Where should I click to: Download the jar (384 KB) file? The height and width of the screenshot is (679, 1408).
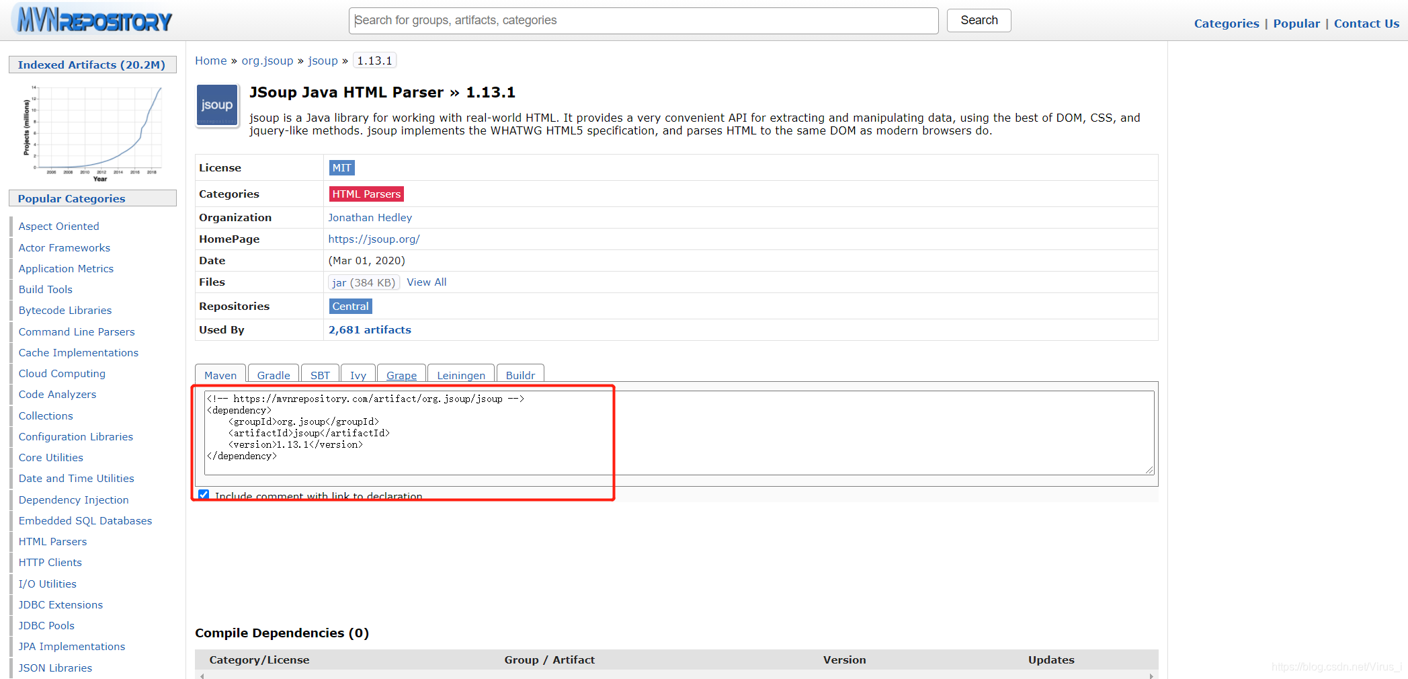[x=364, y=282]
